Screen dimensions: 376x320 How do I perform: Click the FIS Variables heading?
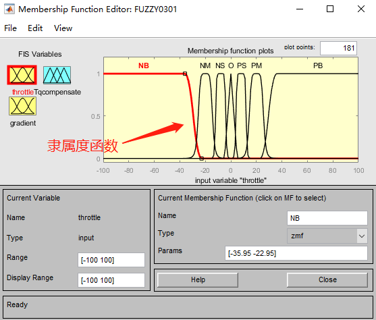(40, 54)
